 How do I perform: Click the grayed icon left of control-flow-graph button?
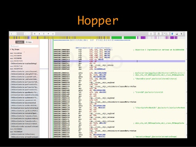point(151,34)
